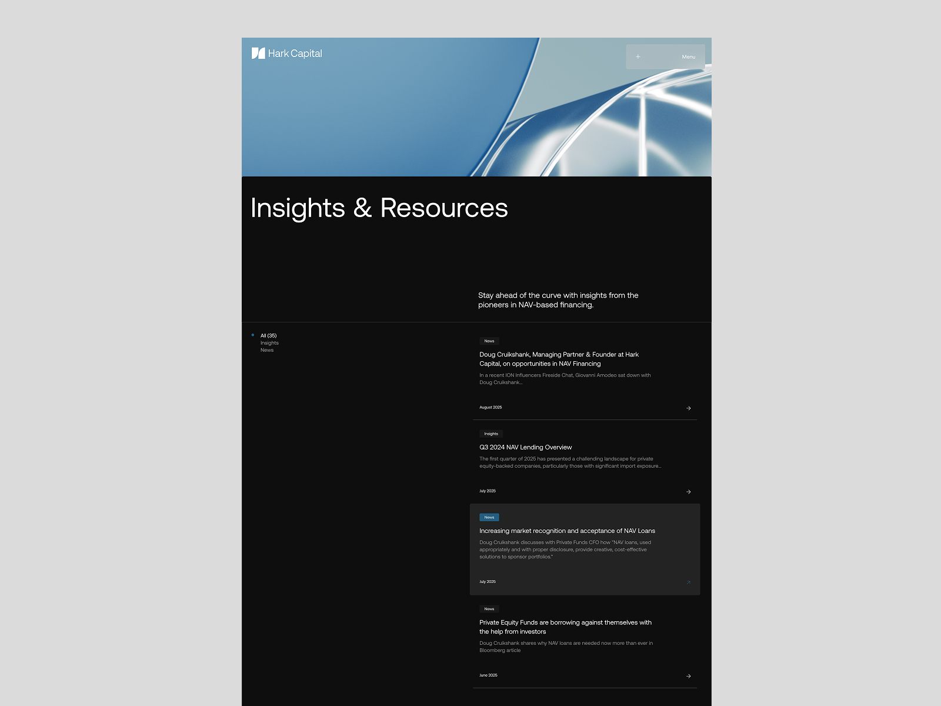Click the Insights tag above Q3 2024 article

tap(490, 434)
